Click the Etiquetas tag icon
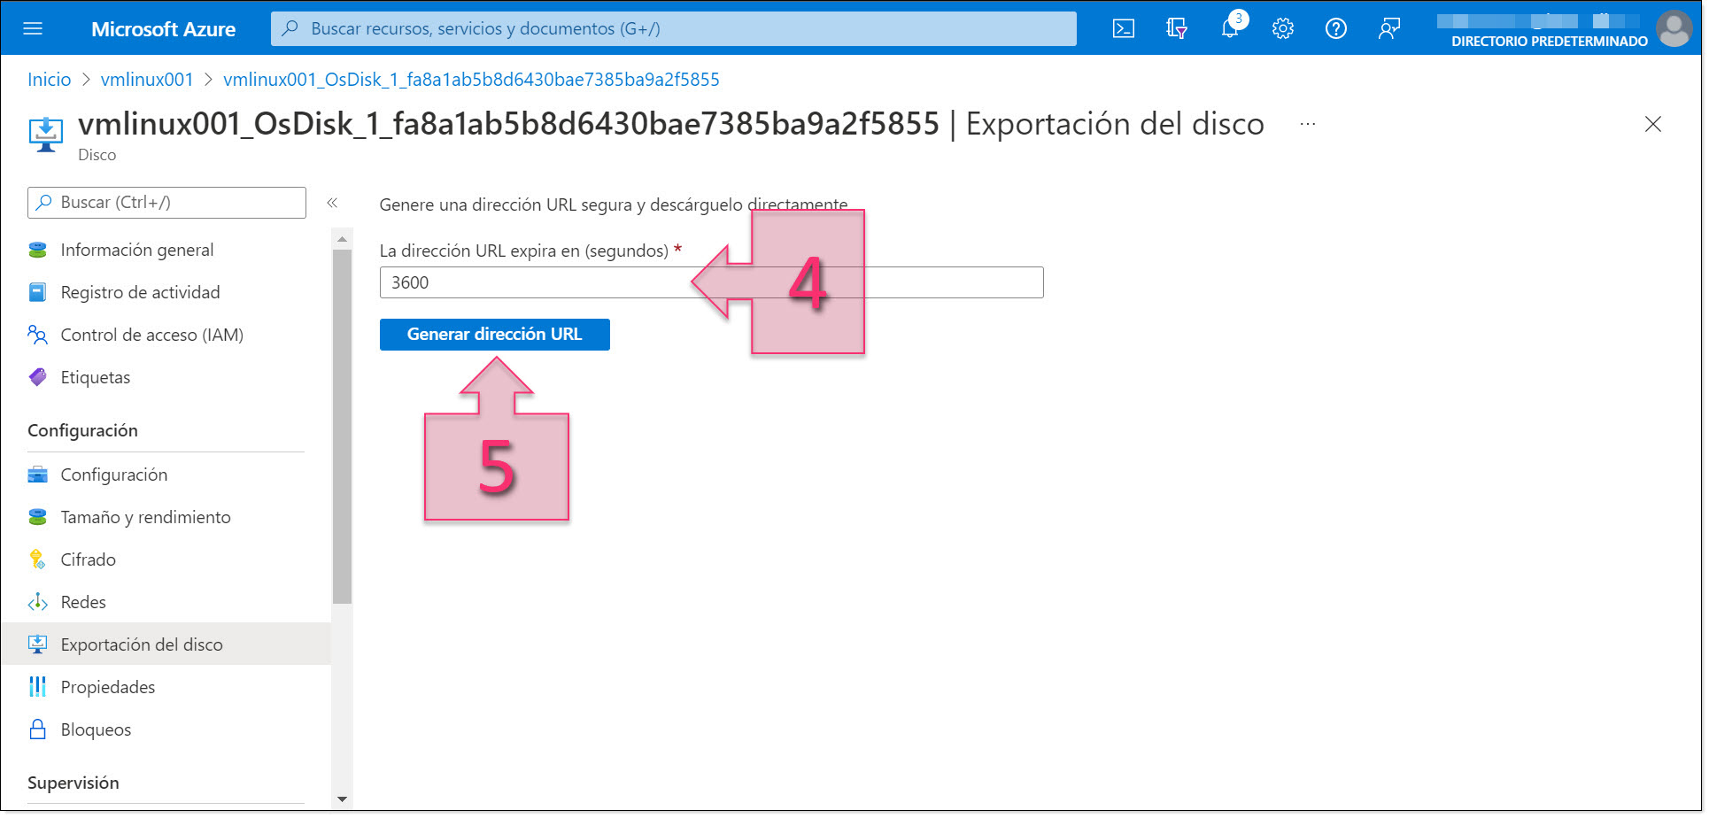1709x818 pixels. 37,376
